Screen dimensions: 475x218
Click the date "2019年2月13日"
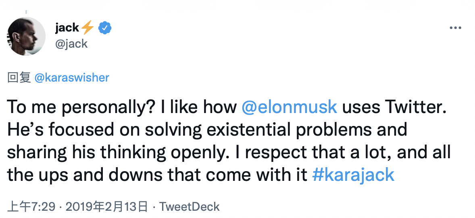click(x=106, y=207)
